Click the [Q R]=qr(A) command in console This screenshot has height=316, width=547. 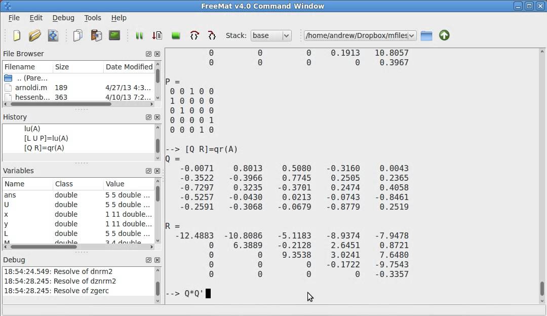(211, 149)
